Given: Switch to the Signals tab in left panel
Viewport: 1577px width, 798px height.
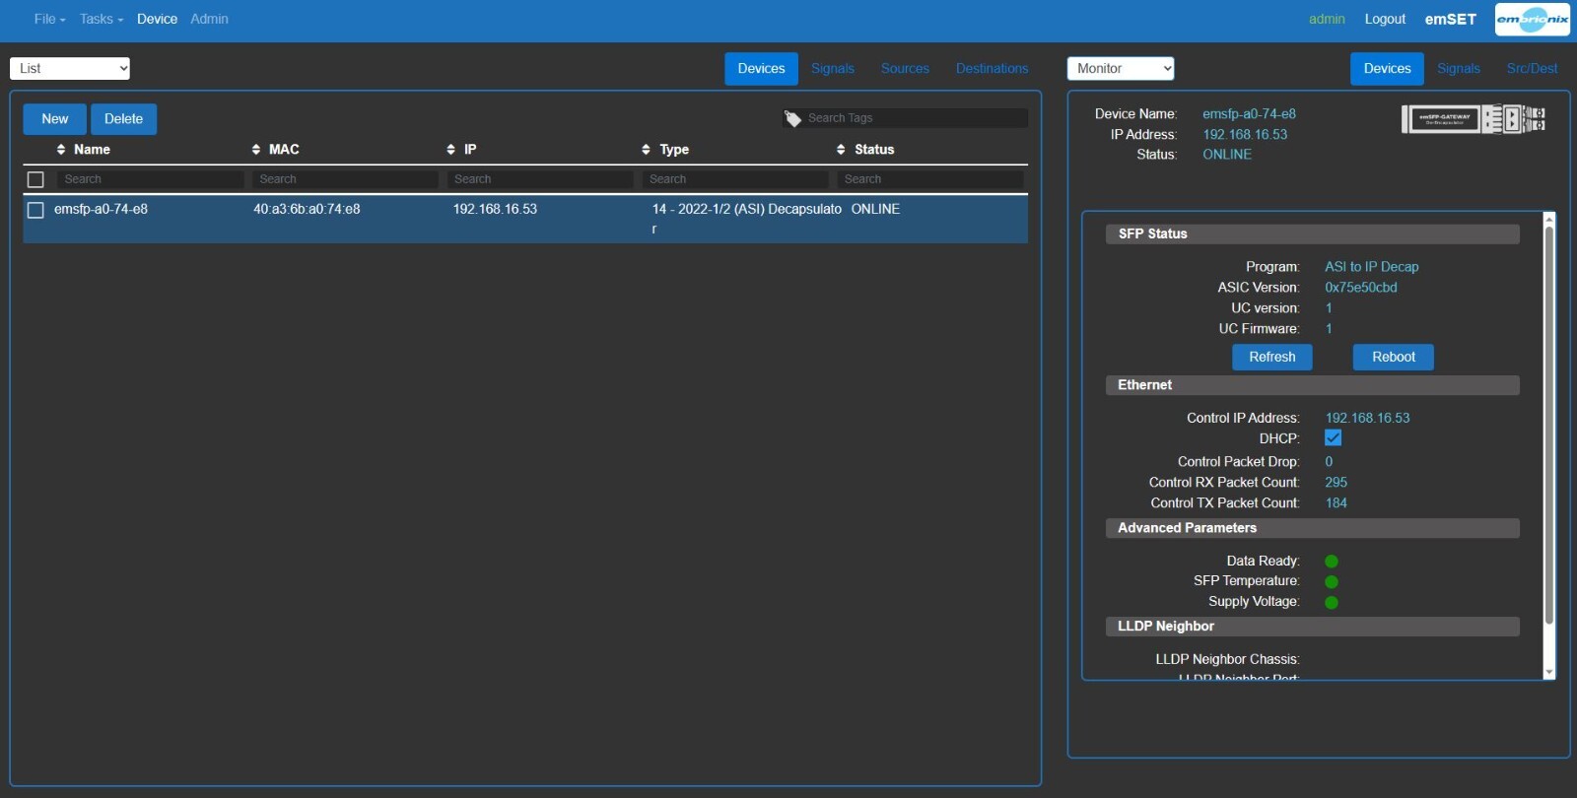Looking at the screenshot, I should (833, 69).
